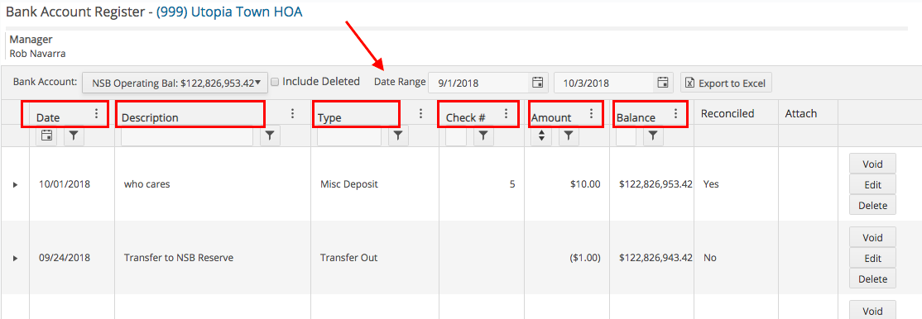Open Type column options menu (three dots)
Image resolution: width=922 pixels, height=319 pixels.
(420, 113)
